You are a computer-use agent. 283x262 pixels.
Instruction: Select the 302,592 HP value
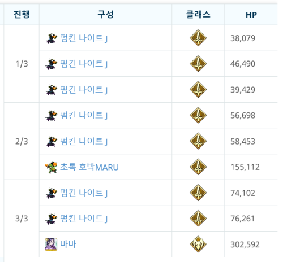(245, 244)
